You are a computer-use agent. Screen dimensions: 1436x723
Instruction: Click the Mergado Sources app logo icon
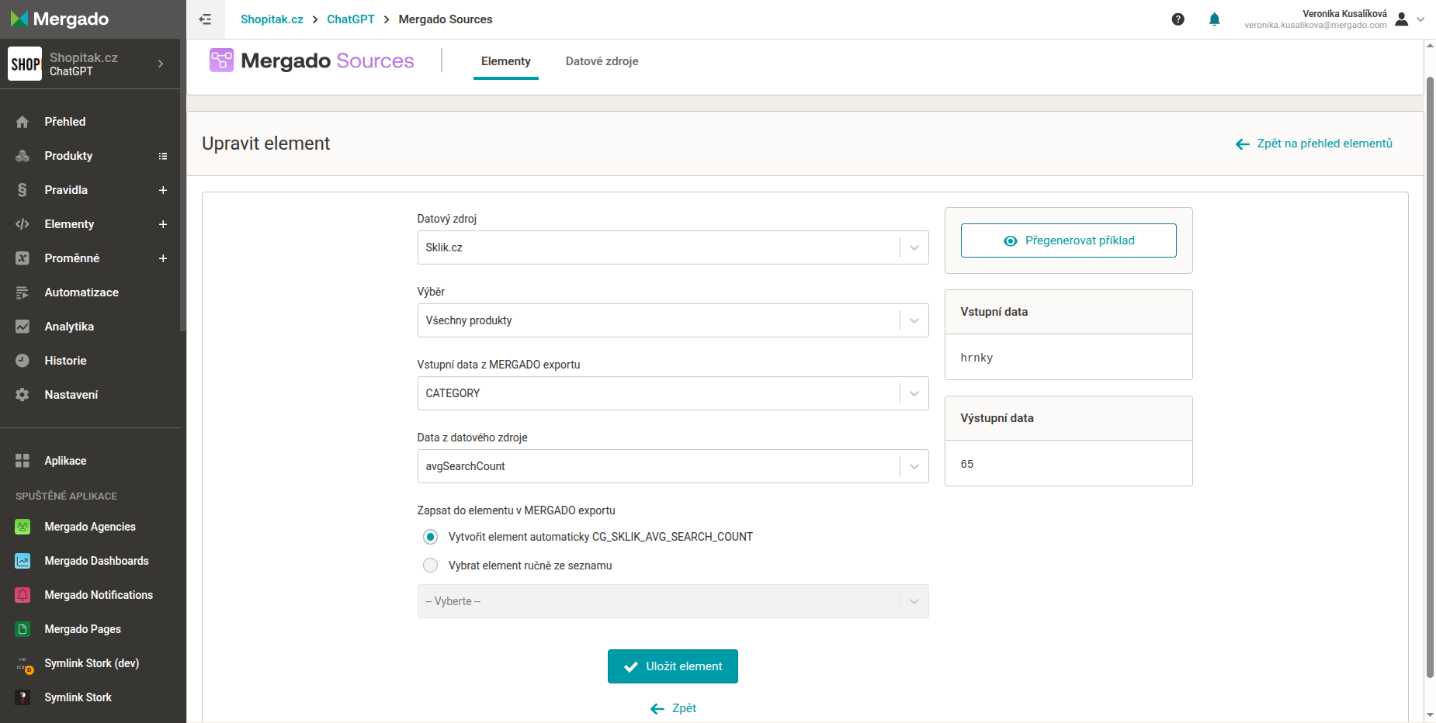coord(221,60)
